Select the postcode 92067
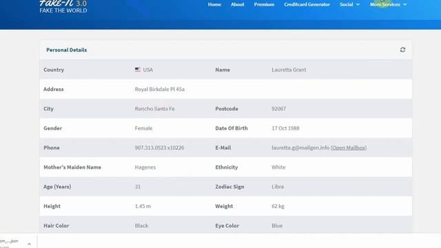Viewport: 441px width, 248px height. [x=278, y=109]
